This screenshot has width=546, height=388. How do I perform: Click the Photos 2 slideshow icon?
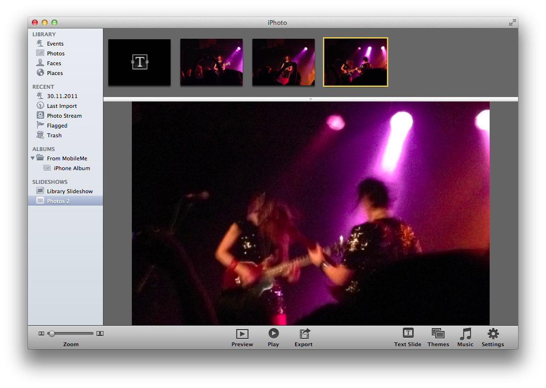point(40,201)
